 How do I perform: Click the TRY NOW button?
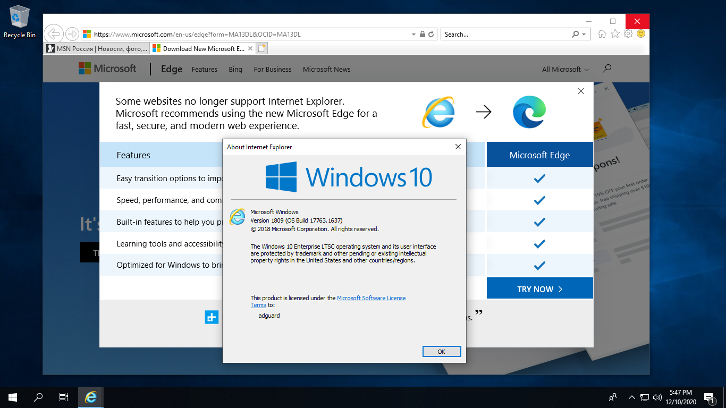point(539,288)
